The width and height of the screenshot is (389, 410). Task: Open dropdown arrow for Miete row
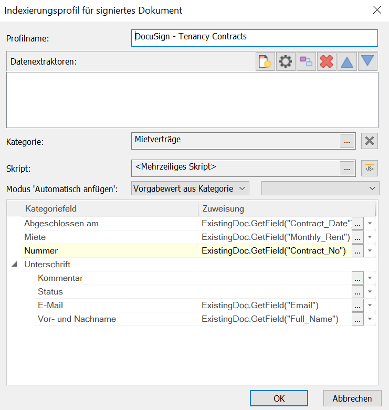click(x=370, y=237)
